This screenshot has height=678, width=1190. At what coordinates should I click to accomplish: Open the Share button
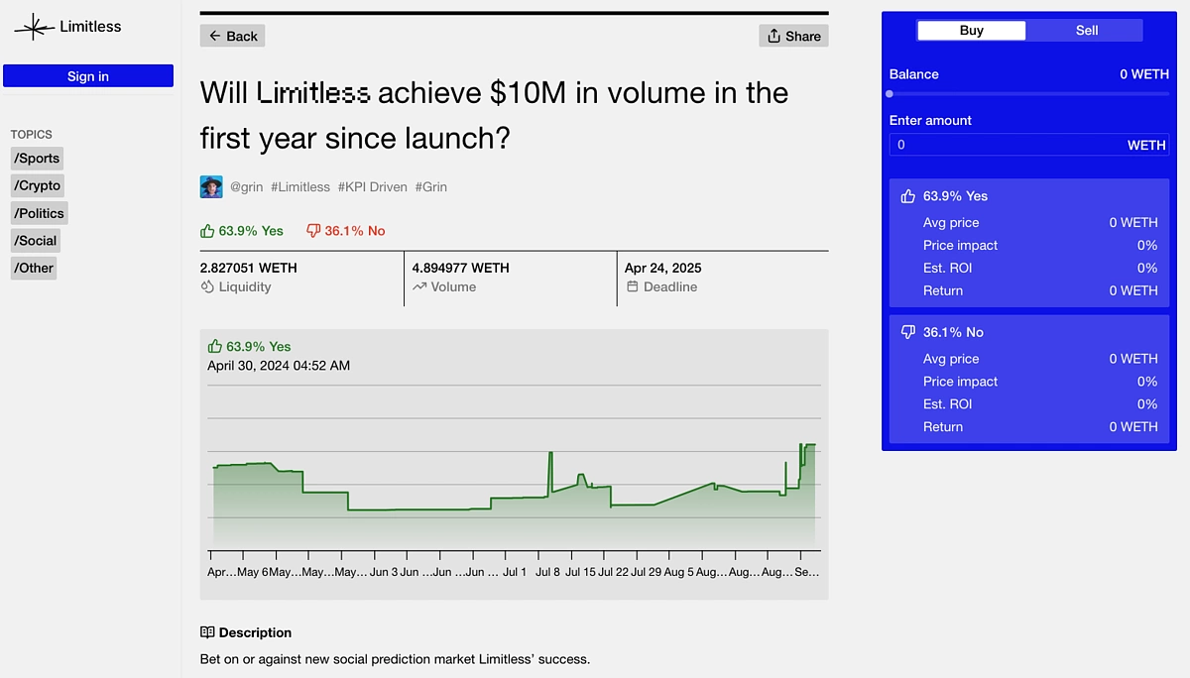coord(793,36)
